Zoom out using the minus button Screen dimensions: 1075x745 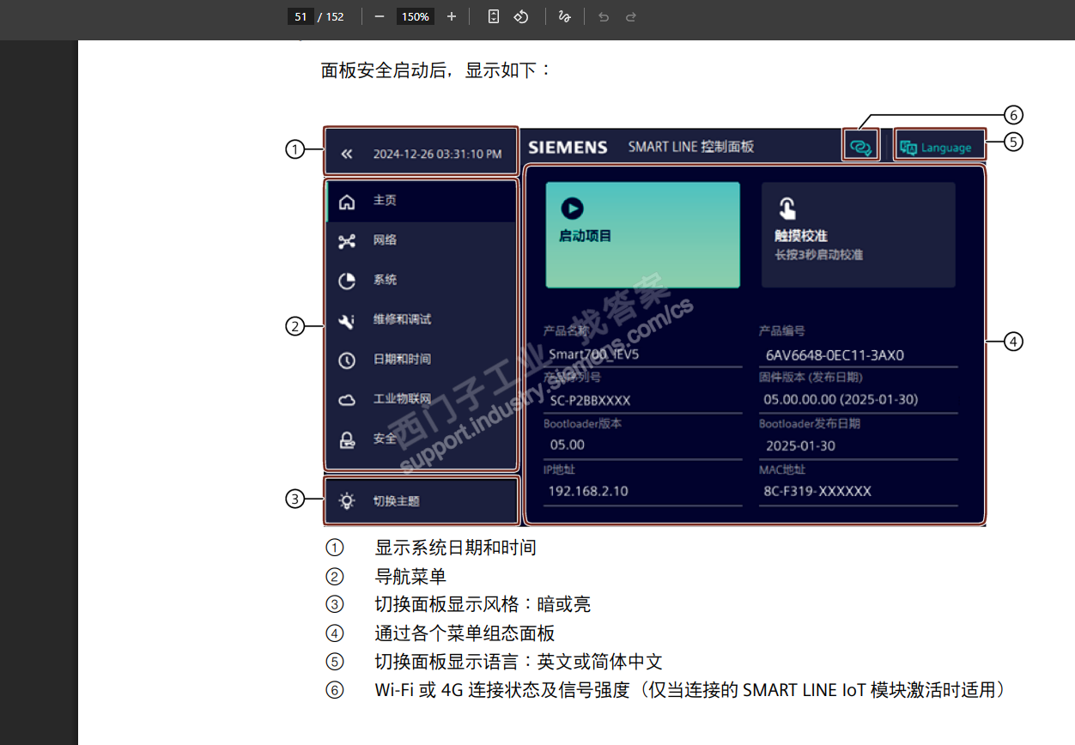tap(380, 16)
